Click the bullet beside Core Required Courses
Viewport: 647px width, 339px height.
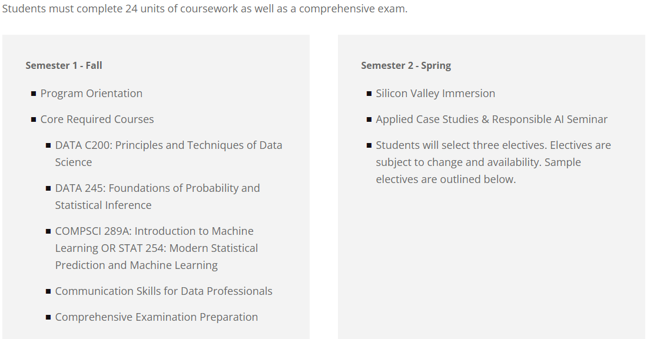34,120
